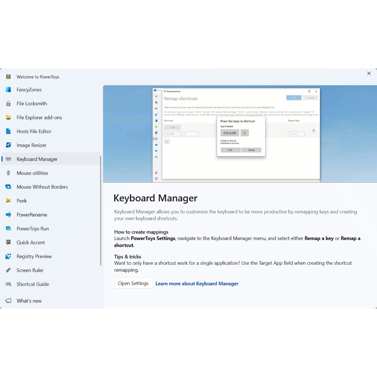Image resolution: width=377 pixels, height=377 pixels.
Task: Click the Hosts File Editor icon
Action: [x=8, y=131]
